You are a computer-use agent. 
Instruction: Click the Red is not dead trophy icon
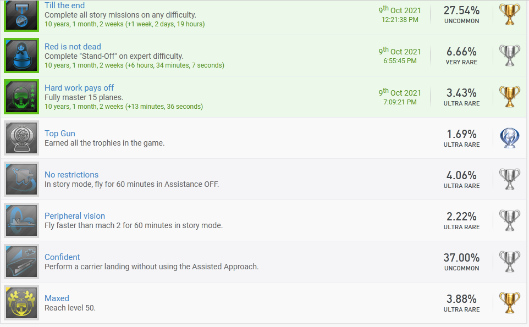(x=22, y=56)
